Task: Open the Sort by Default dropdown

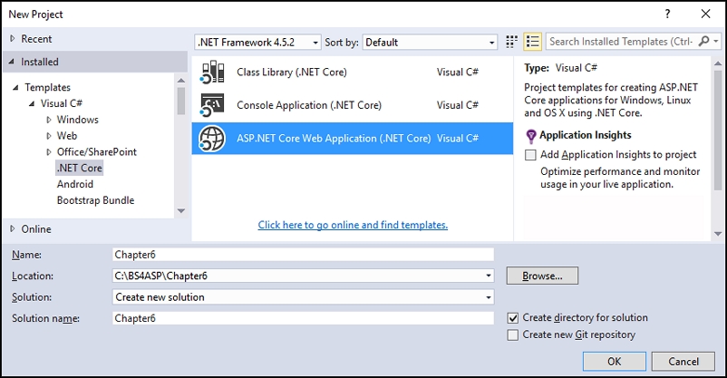Action: point(430,43)
